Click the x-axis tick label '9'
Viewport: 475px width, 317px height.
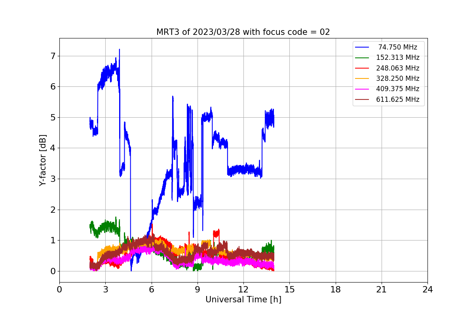(x=198, y=290)
